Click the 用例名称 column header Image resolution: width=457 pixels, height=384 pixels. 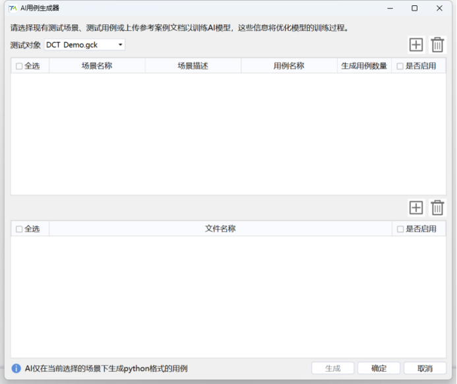[x=289, y=66]
